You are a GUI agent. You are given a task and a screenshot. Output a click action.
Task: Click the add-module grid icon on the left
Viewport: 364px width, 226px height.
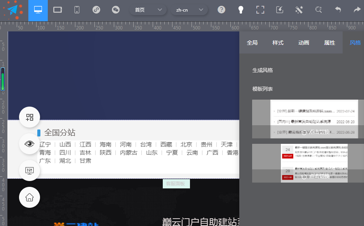pyautogui.click(x=29, y=117)
